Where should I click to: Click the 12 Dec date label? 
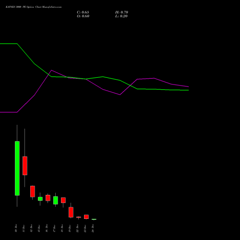point(31,228)
